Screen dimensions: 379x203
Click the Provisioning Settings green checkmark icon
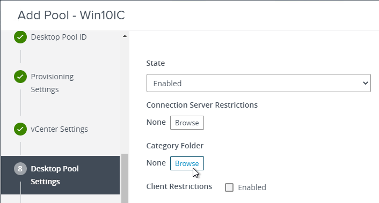click(x=20, y=77)
